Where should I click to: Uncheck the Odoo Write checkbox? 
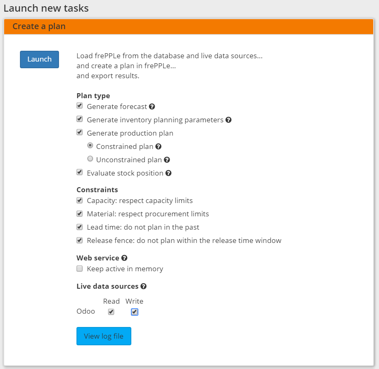tap(134, 312)
